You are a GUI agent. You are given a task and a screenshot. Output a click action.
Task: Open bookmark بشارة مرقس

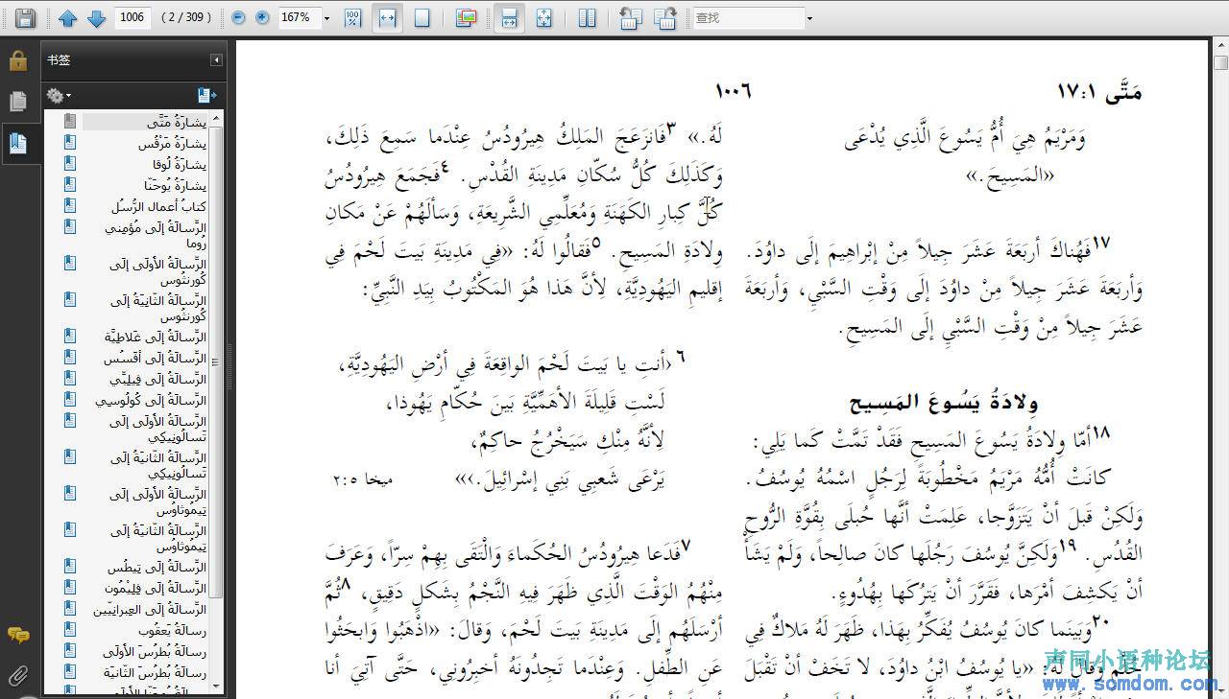pyautogui.click(x=172, y=143)
